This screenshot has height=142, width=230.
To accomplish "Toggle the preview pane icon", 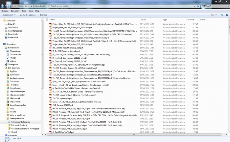I will pyautogui.click(x=221, y=15).
